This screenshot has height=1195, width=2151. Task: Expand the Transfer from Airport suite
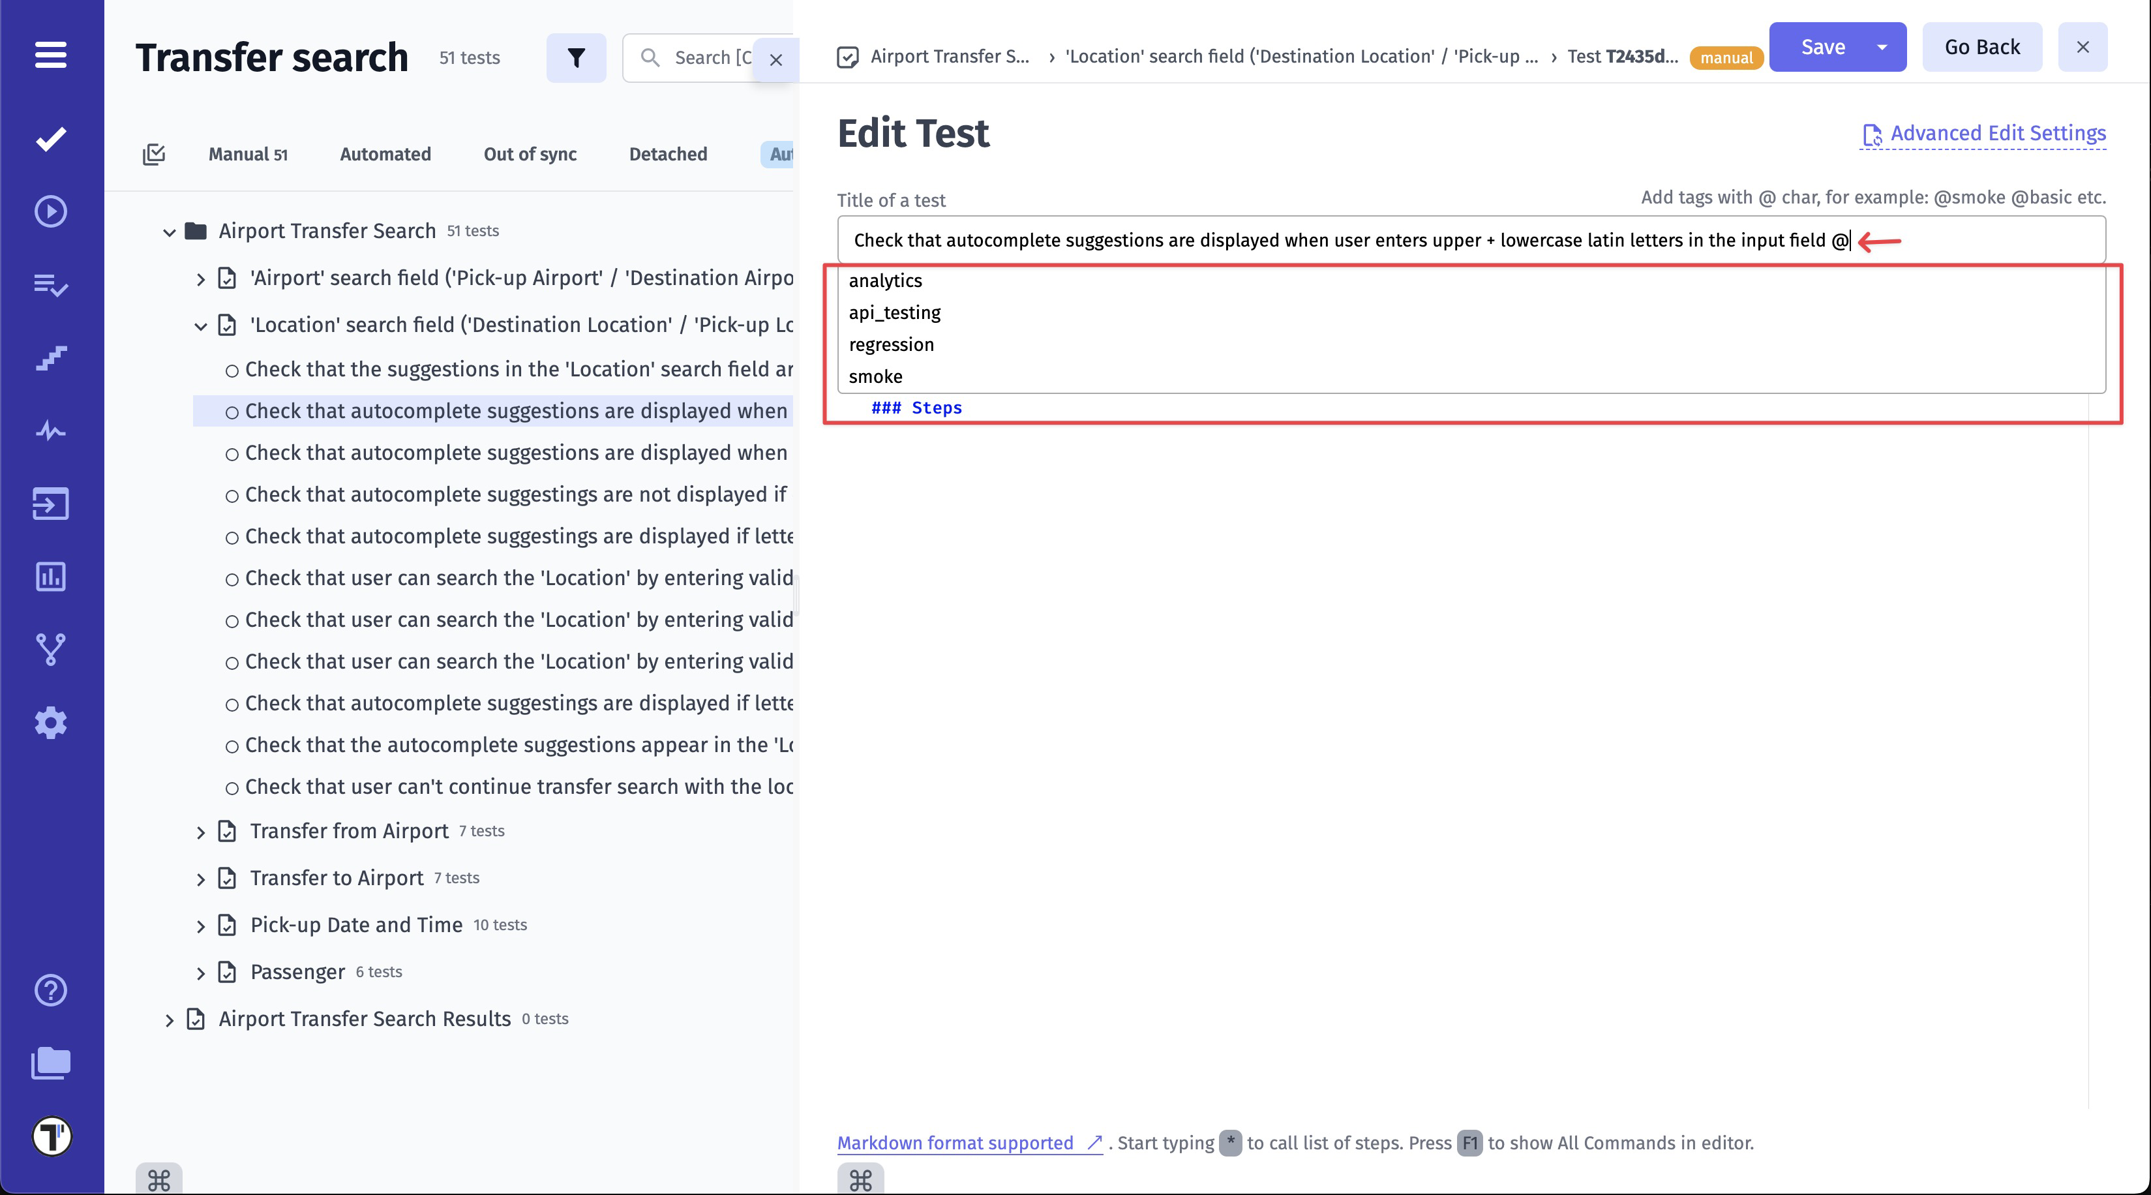(200, 832)
